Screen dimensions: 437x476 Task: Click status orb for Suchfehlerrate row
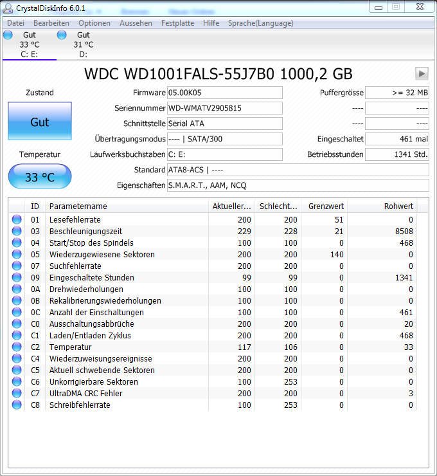pos(17,266)
